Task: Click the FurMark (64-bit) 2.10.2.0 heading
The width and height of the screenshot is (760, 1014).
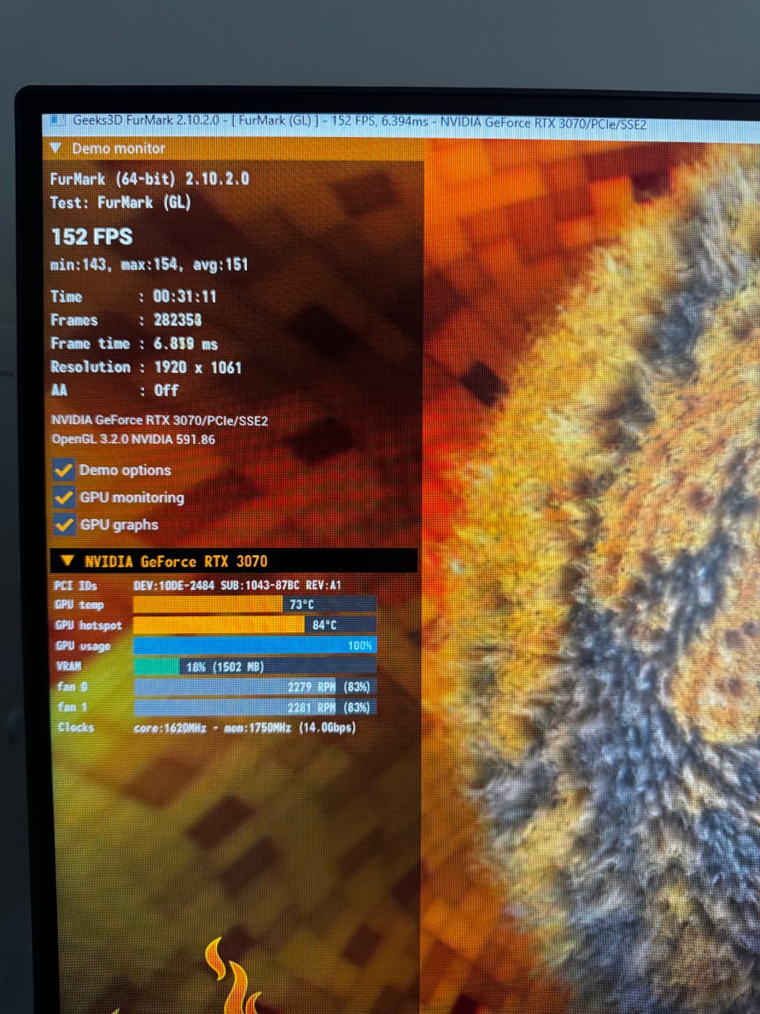Action: click(x=150, y=179)
